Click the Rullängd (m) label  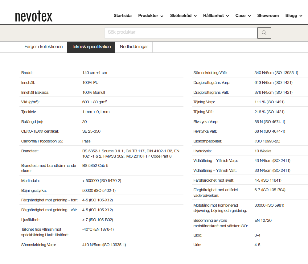32,122
